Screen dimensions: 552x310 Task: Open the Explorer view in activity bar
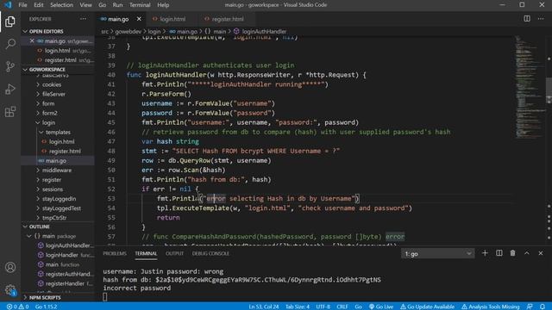pyautogui.click(x=10, y=22)
